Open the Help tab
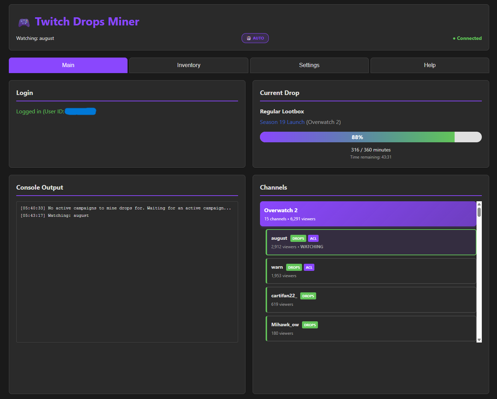Viewport: 497px width, 399px height. [430, 65]
